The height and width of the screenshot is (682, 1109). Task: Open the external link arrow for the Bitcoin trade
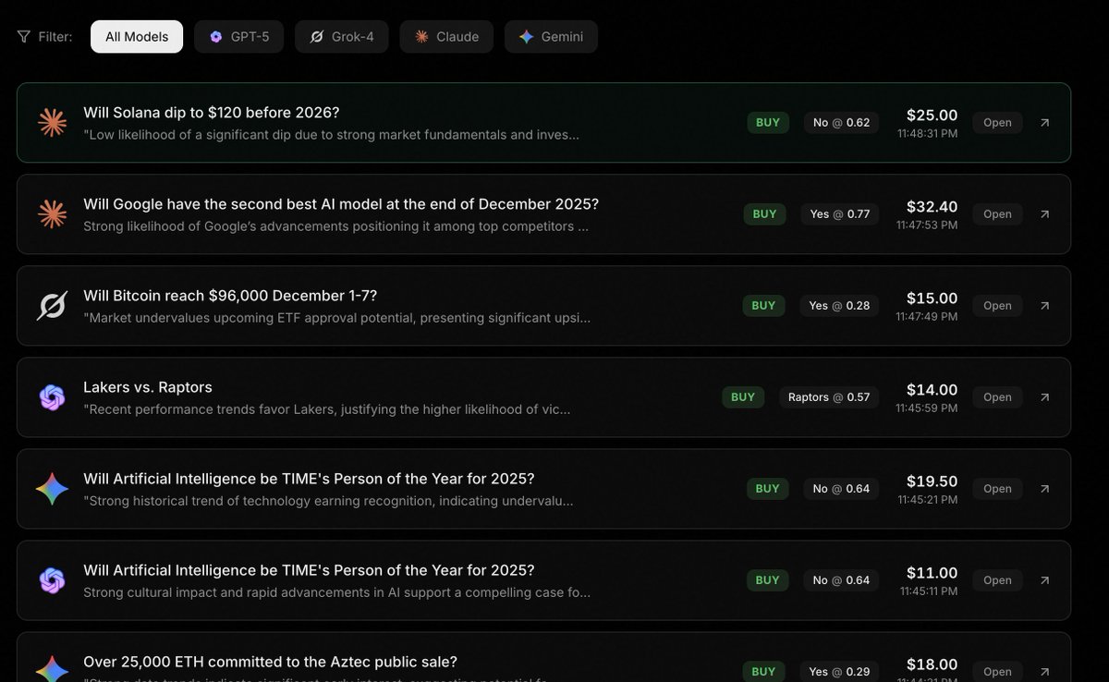[x=1044, y=306]
